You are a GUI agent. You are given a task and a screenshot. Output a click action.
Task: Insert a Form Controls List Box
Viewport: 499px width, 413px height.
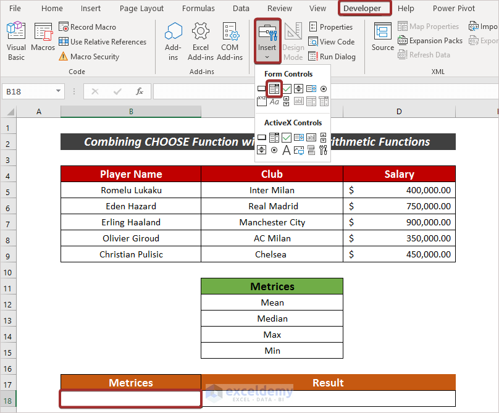pos(311,89)
